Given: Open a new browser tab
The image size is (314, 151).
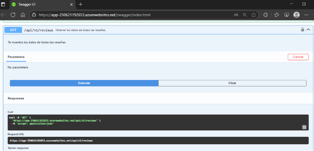Looking at the screenshot, I should pyautogui.click(x=80, y=4).
